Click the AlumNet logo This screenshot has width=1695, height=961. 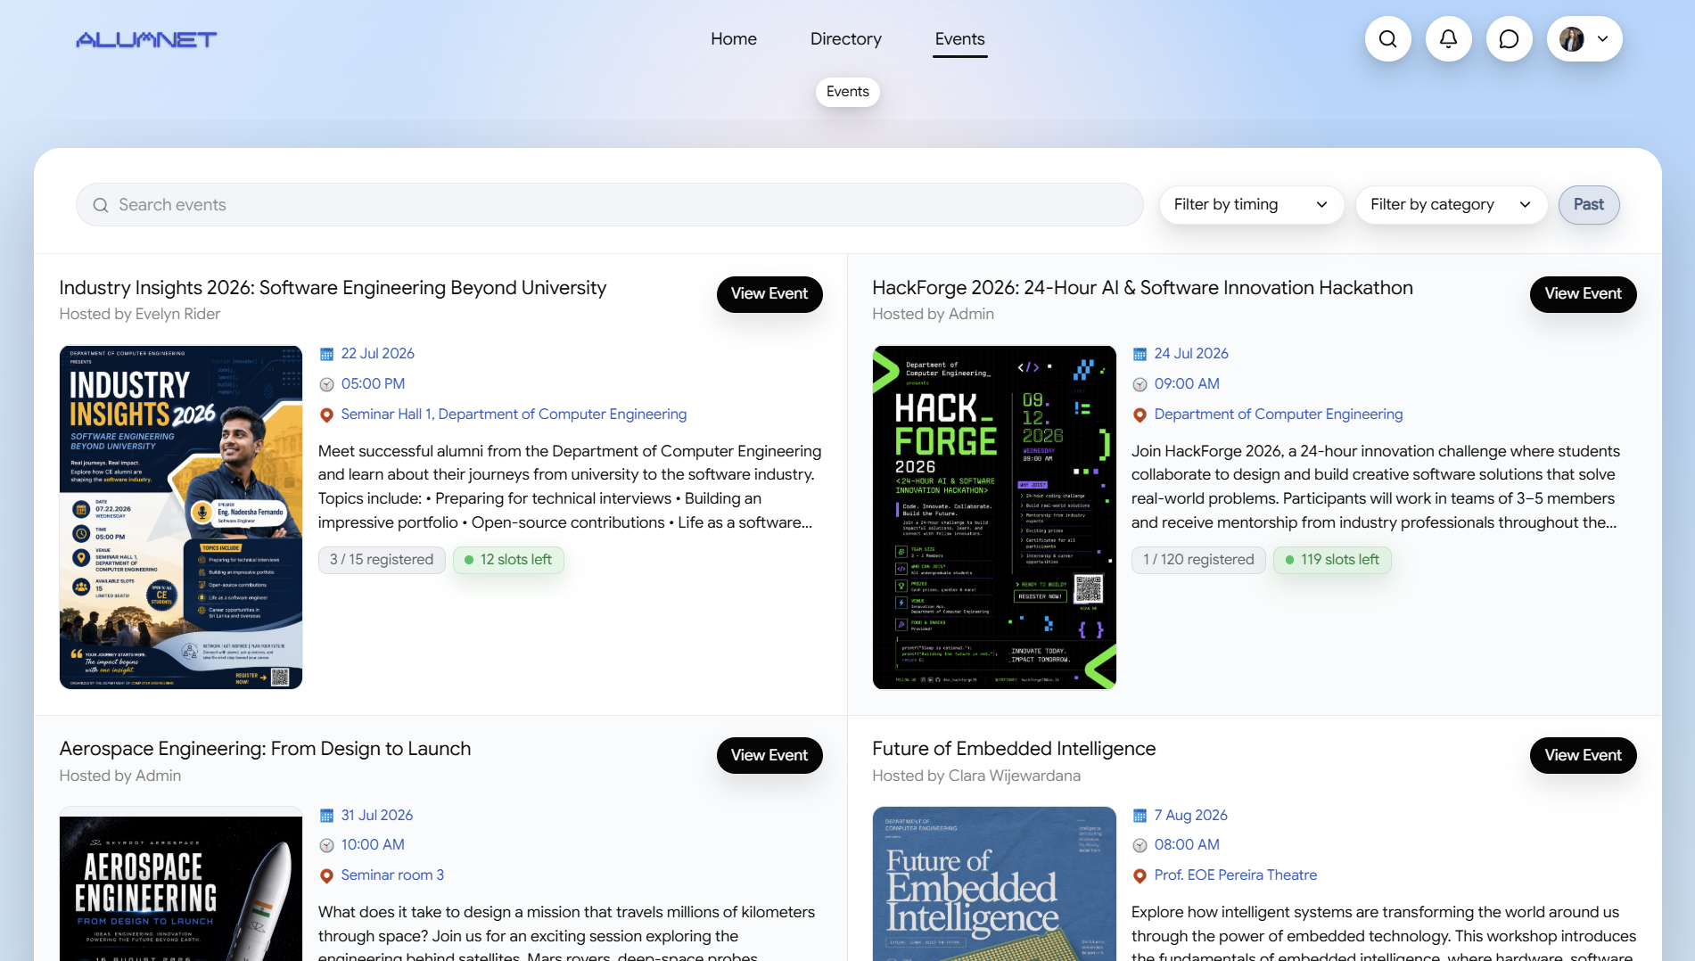(x=146, y=39)
